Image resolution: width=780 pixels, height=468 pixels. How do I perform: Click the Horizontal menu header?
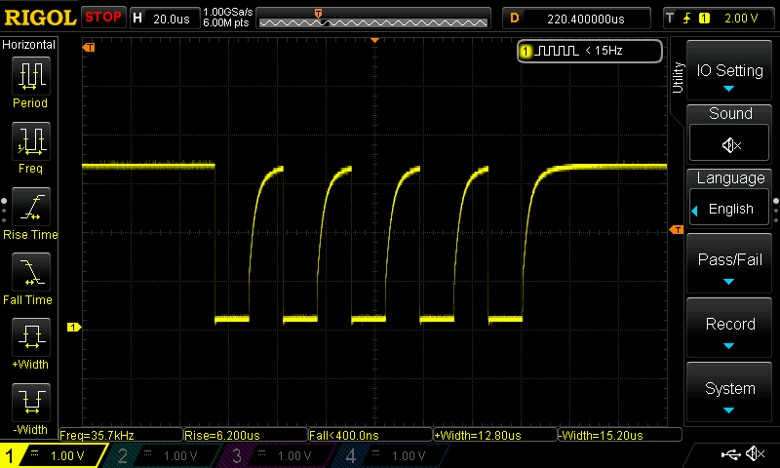[x=29, y=45]
